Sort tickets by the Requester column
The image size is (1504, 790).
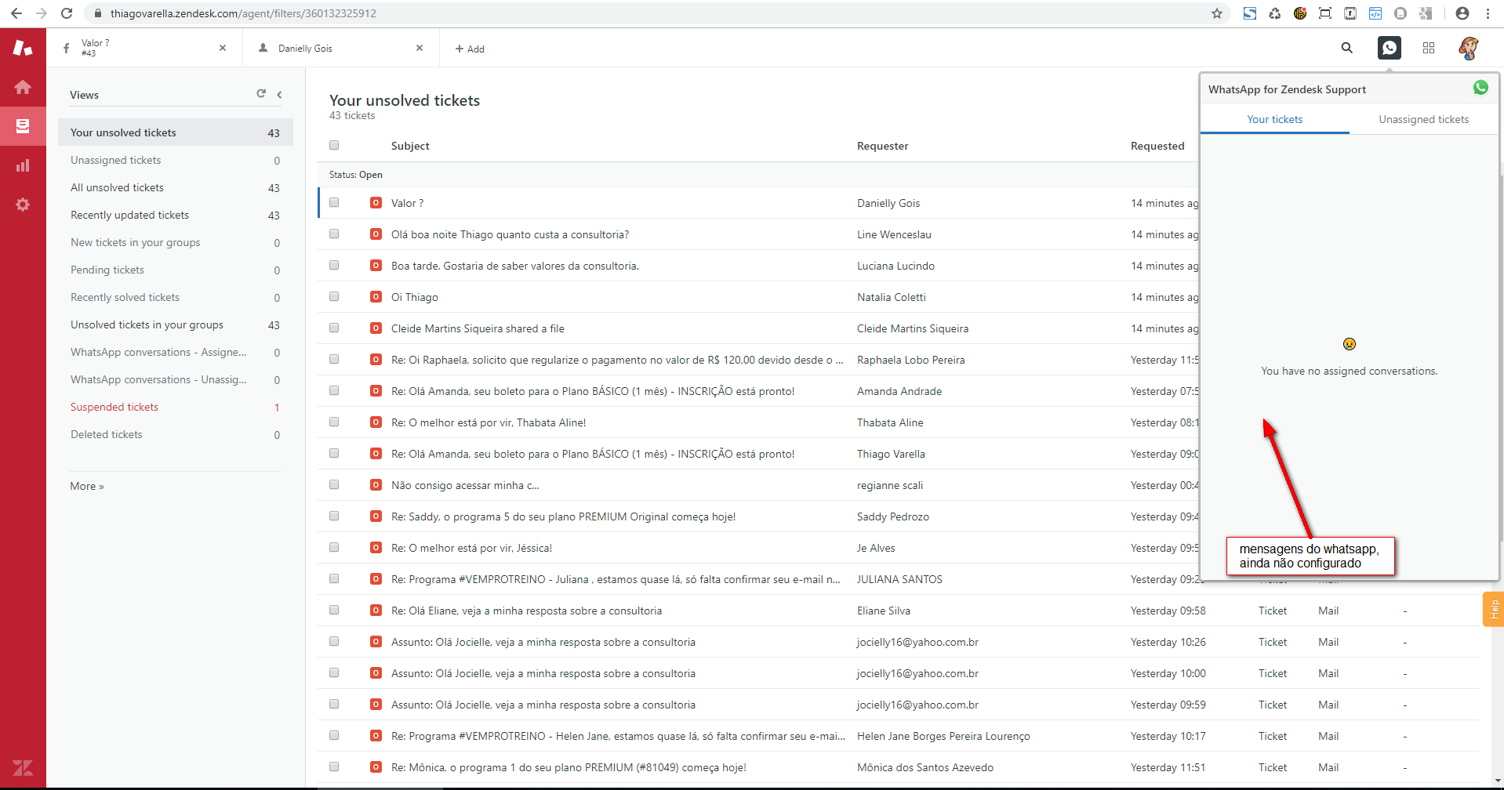click(882, 146)
